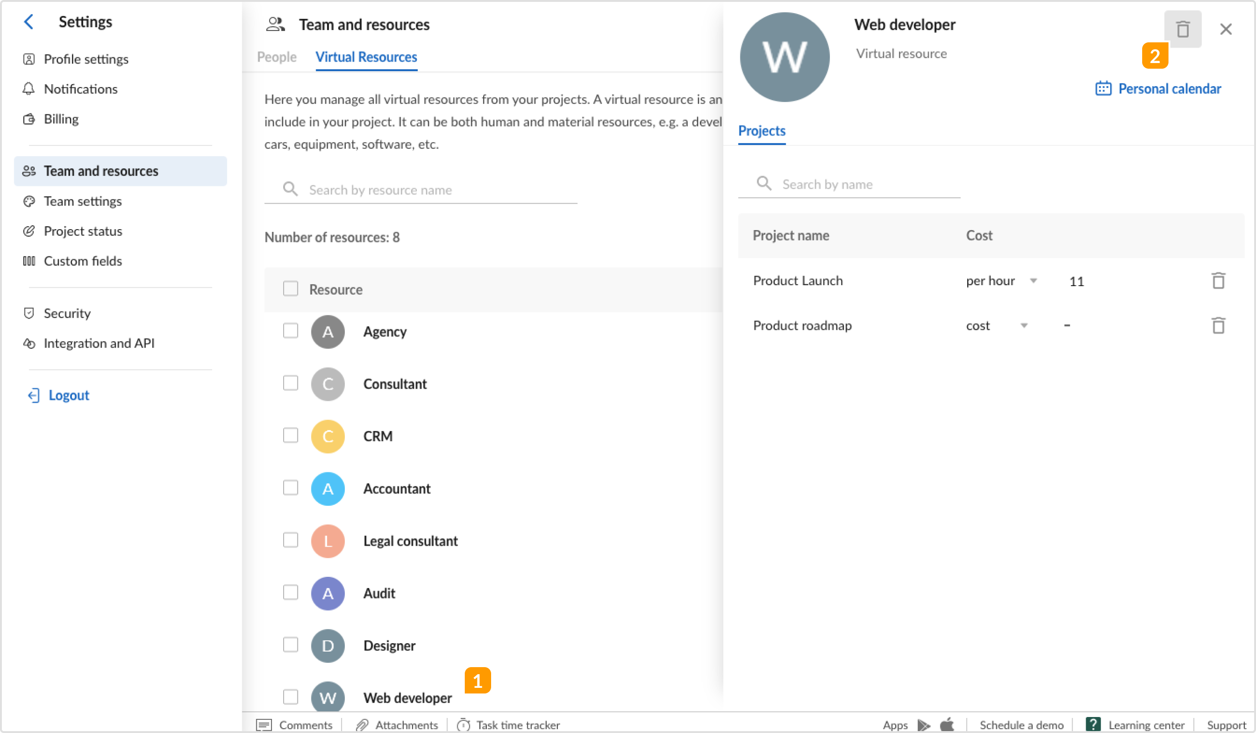Select Team and resources sidebar item

point(120,171)
